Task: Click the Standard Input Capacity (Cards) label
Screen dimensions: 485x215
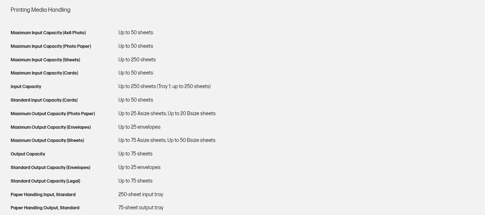Action: point(44,100)
